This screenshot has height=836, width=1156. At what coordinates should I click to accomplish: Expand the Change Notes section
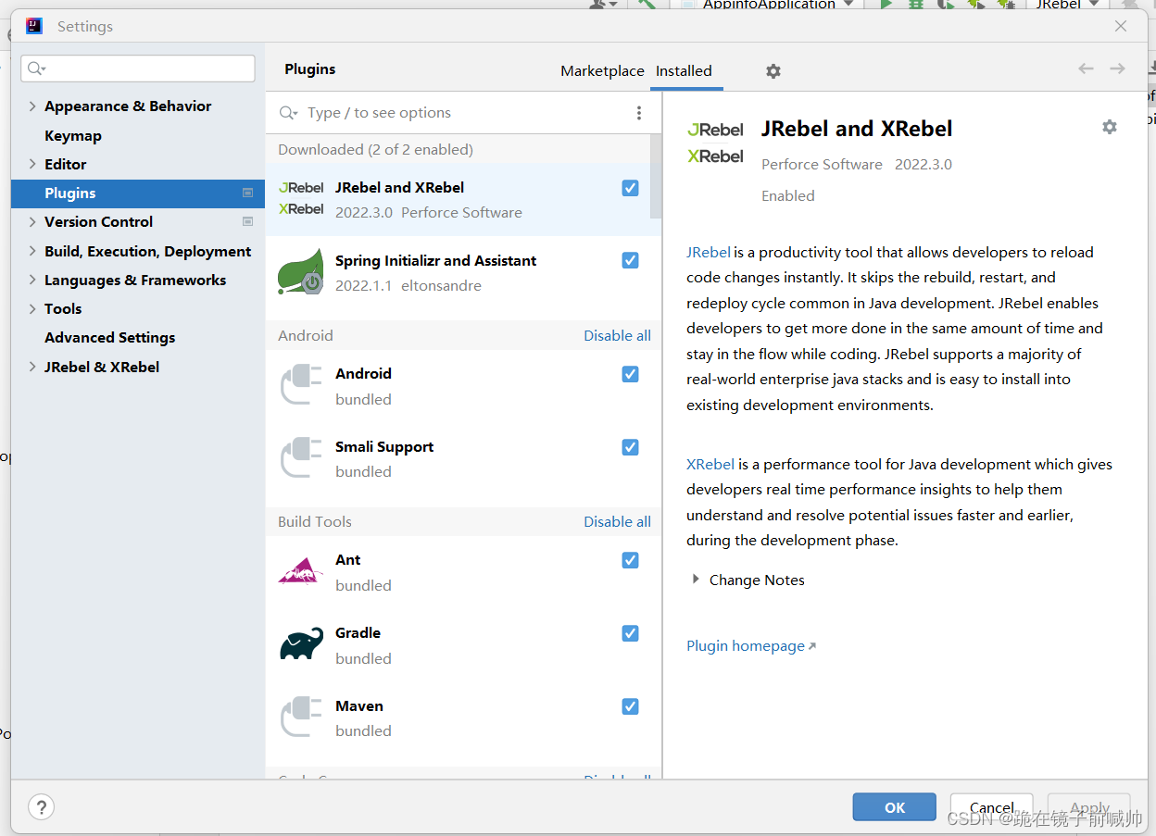696,580
